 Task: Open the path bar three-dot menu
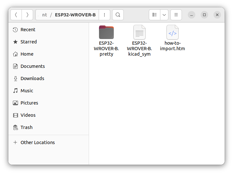pos(104,15)
